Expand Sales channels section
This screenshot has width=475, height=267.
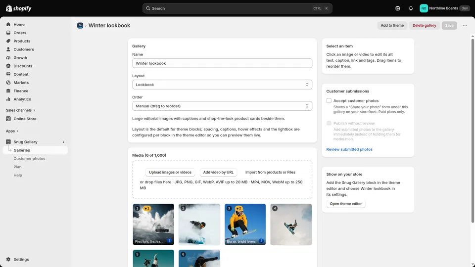point(21,110)
